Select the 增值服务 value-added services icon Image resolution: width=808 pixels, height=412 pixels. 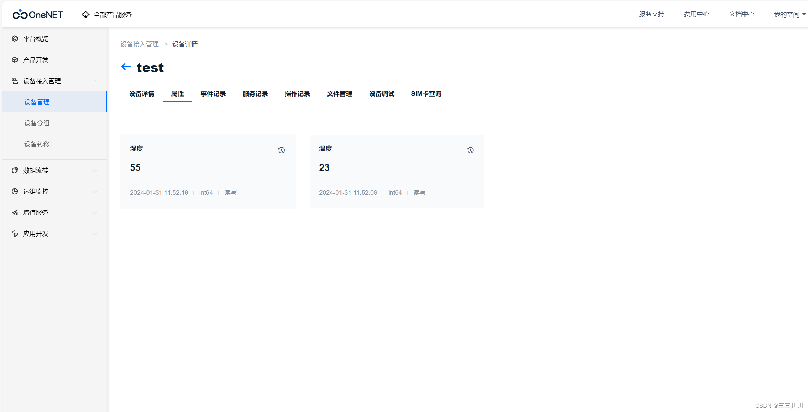coord(15,212)
